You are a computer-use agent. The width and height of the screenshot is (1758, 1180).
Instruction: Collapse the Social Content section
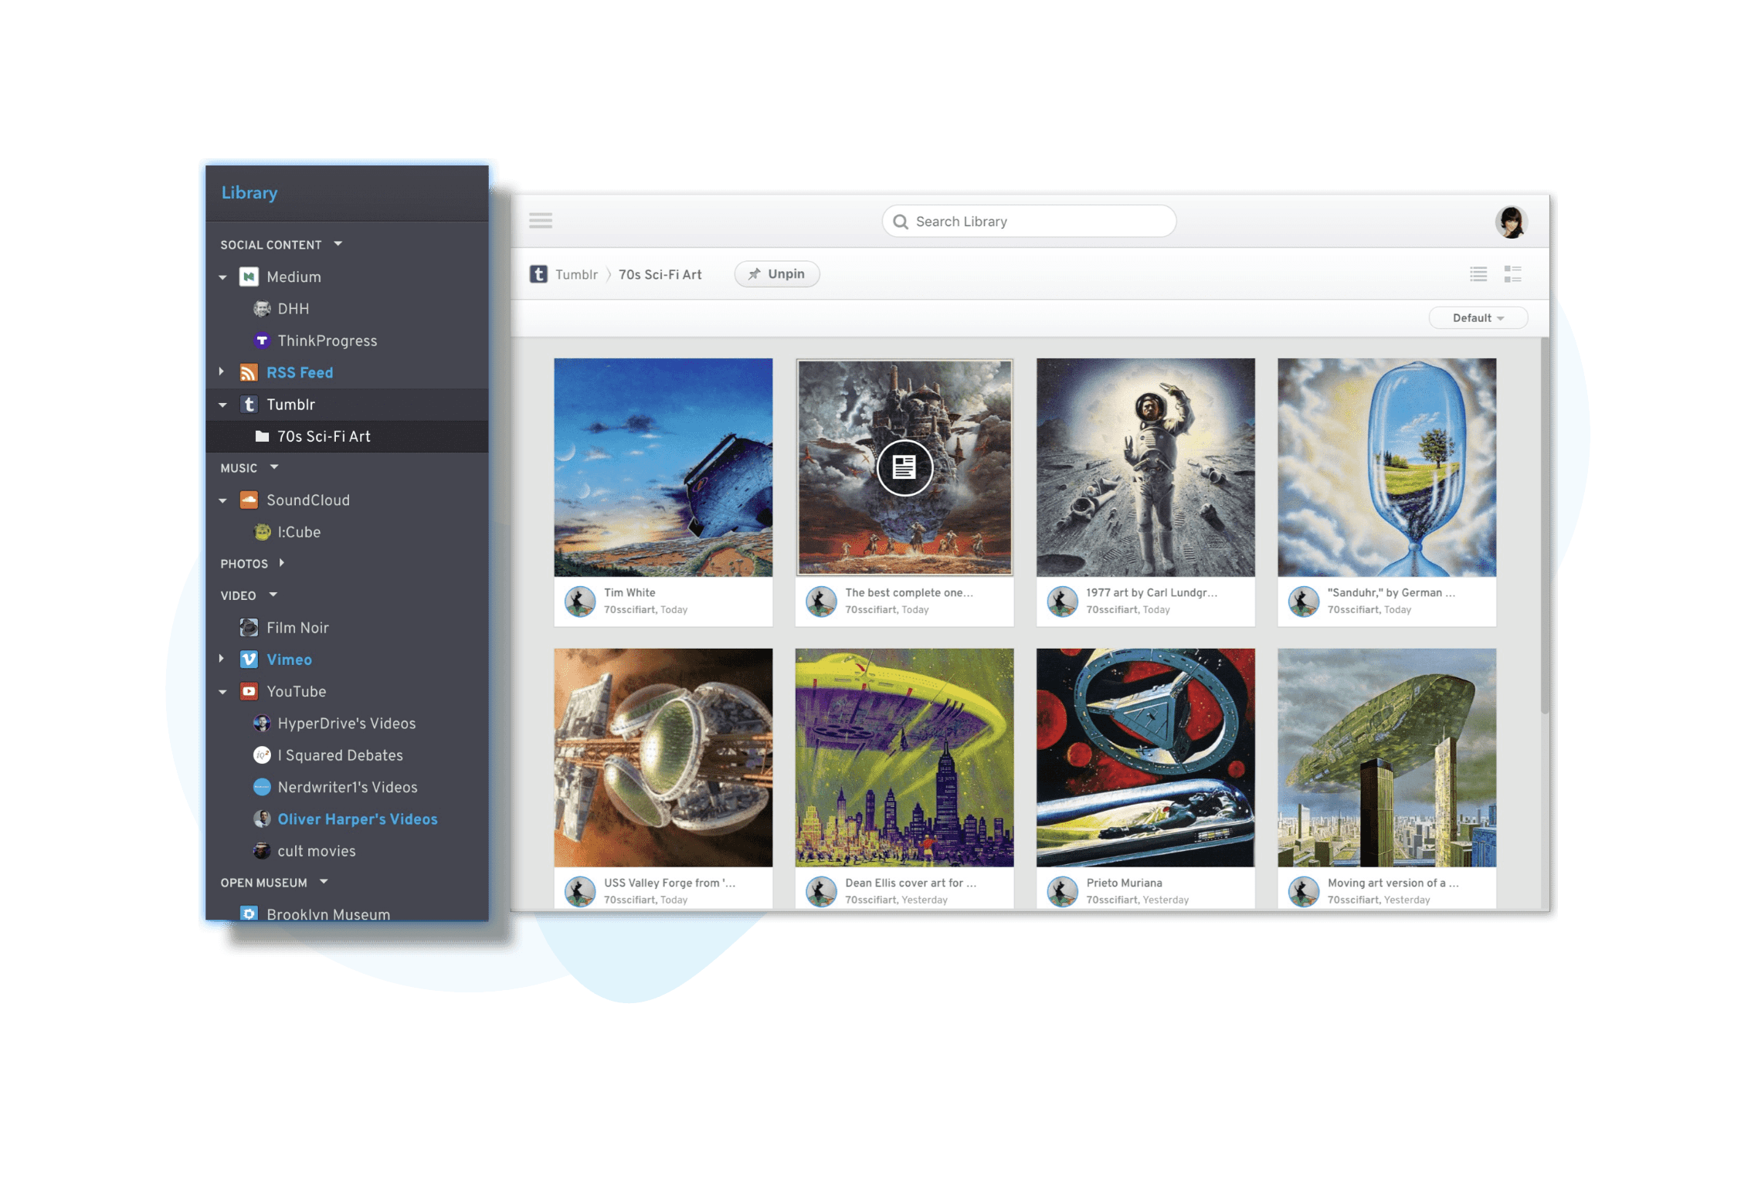[x=338, y=244]
